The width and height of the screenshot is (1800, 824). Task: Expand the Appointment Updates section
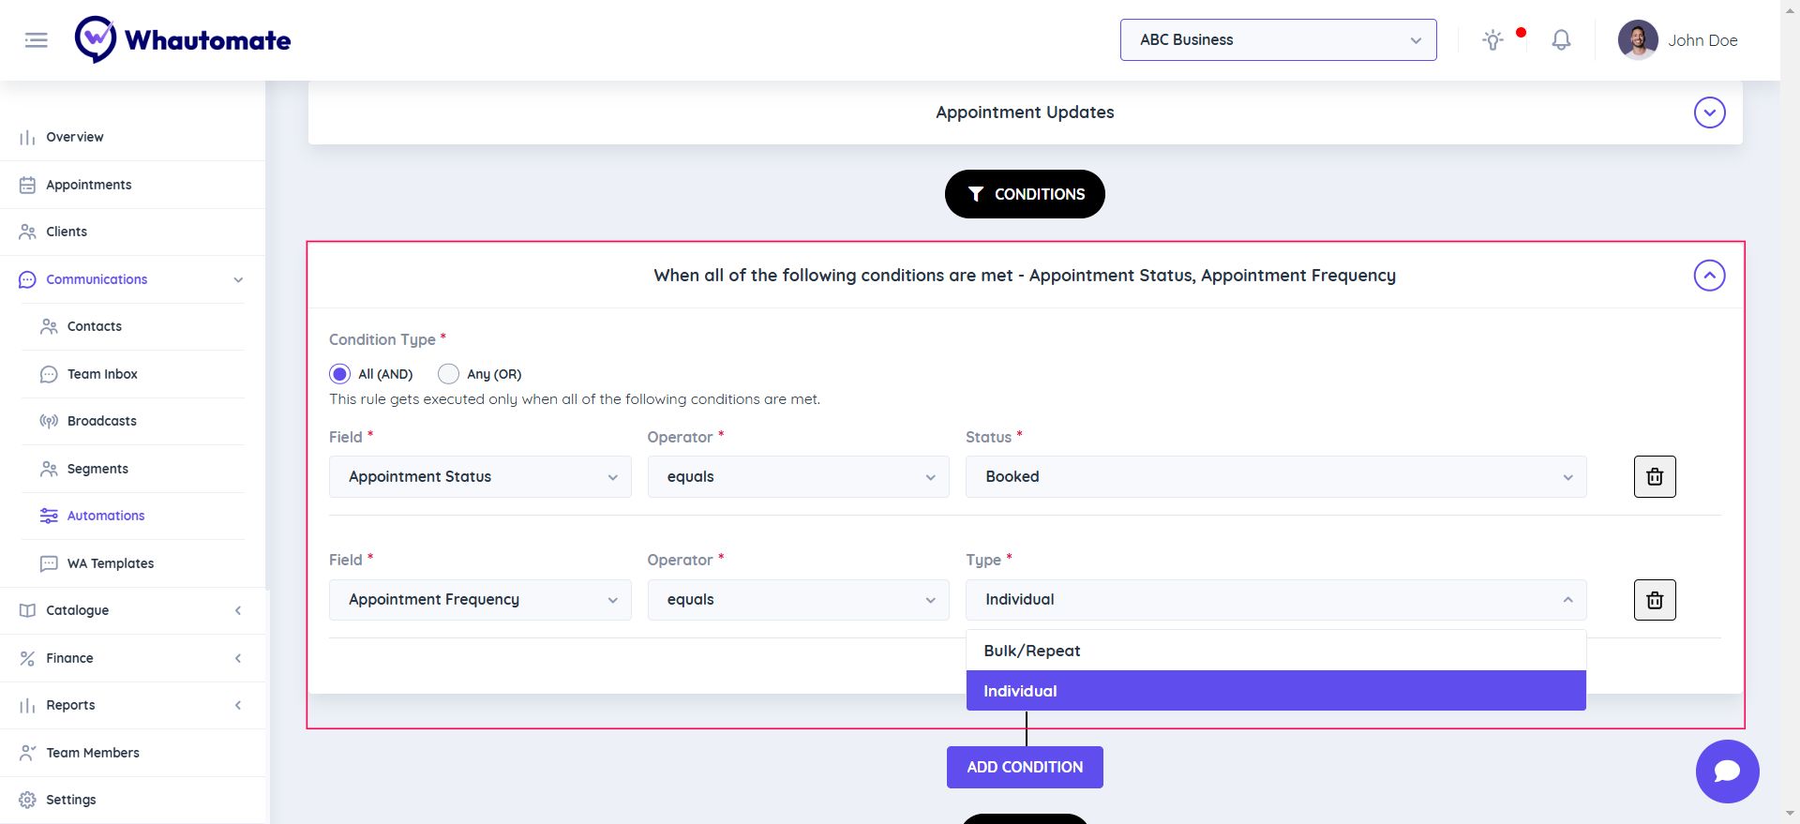pyautogui.click(x=1709, y=112)
